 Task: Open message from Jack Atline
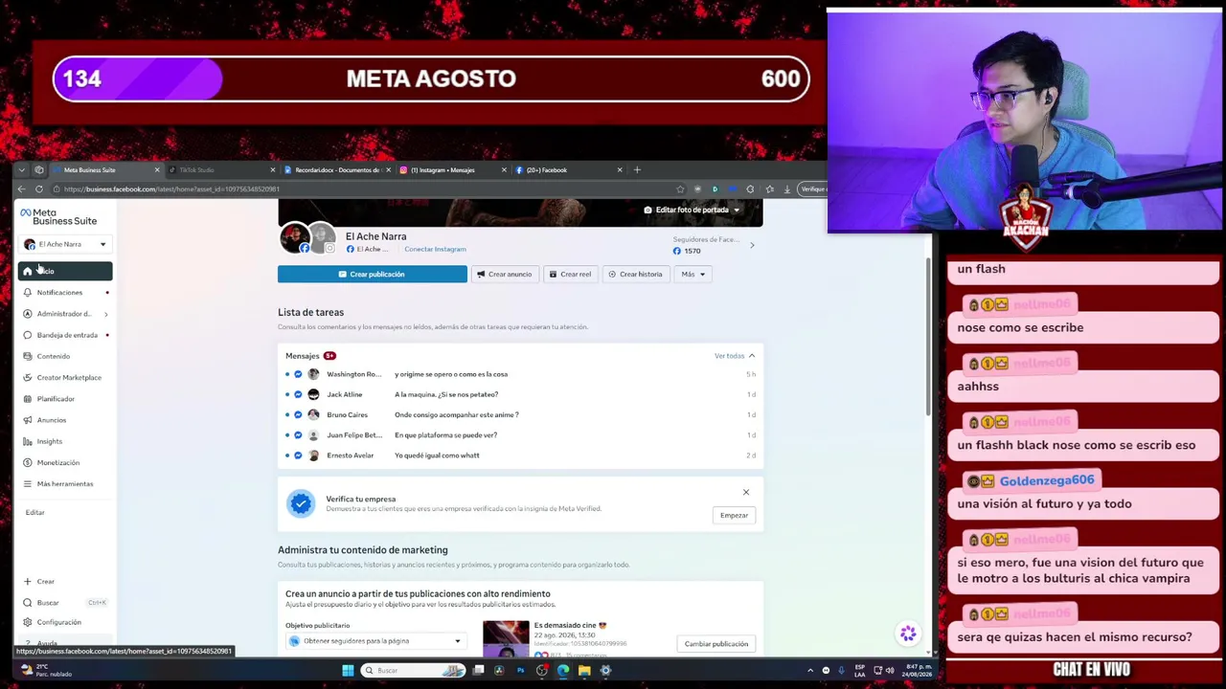click(x=521, y=394)
